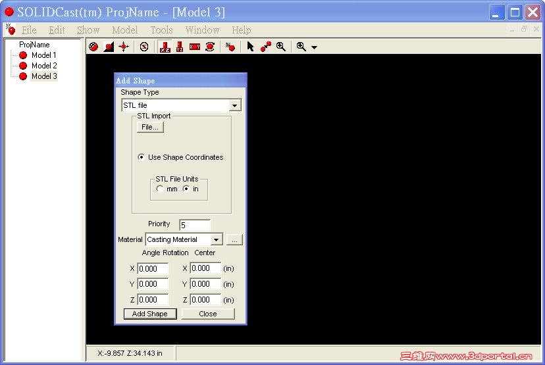Click the SOLIDCast title bar red icon
Image resolution: width=545 pixels, height=365 pixels.
(x=9, y=12)
